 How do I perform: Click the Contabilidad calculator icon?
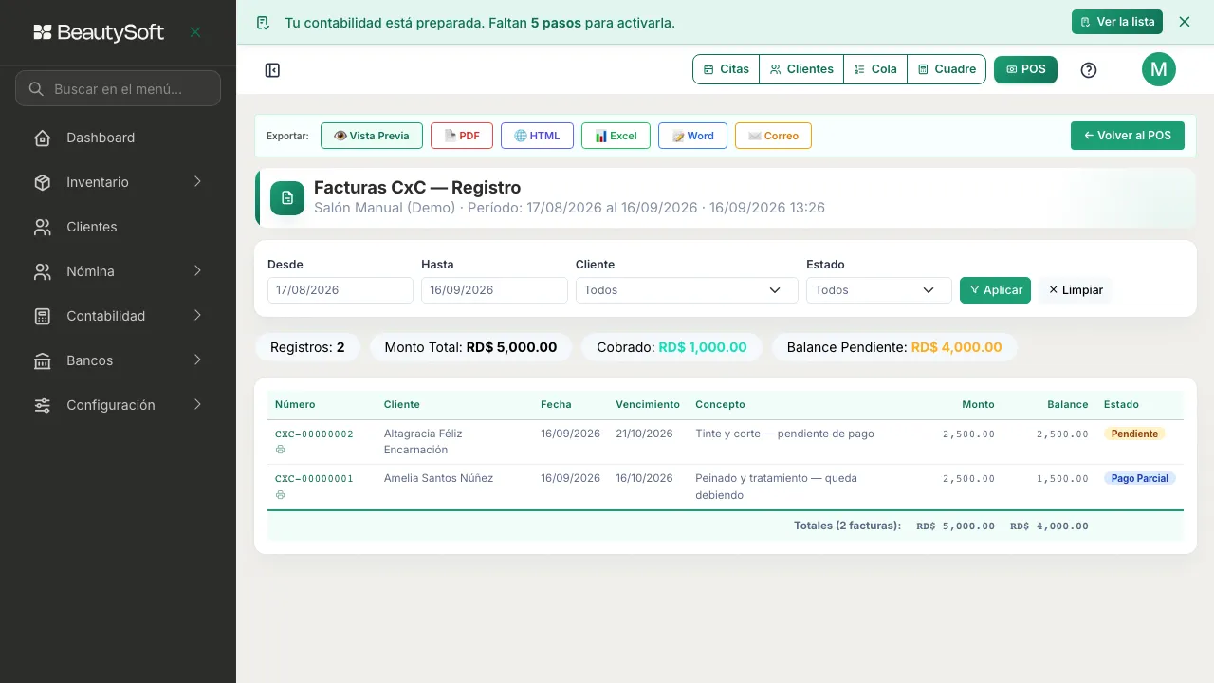click(43, 316)
